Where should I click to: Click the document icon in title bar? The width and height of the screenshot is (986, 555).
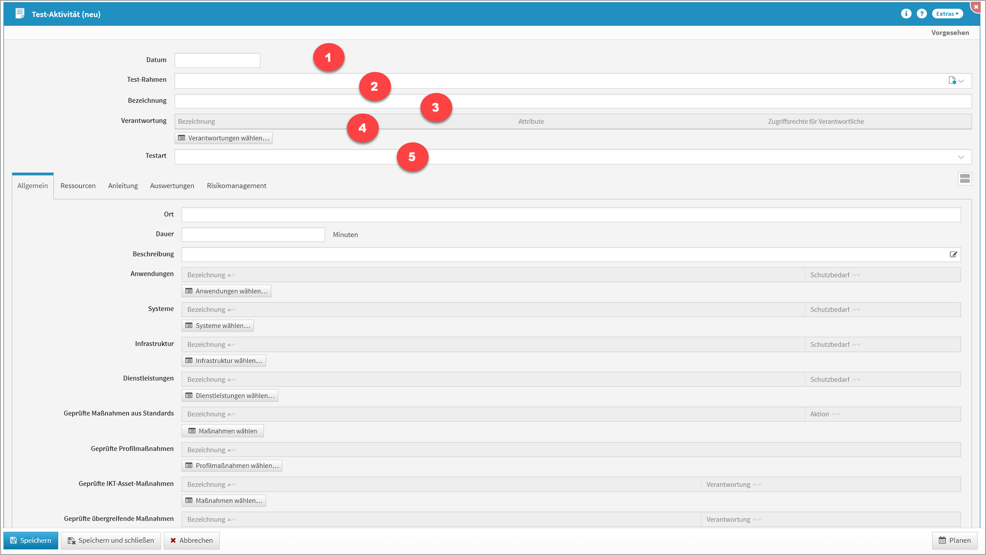click(20, 14)
